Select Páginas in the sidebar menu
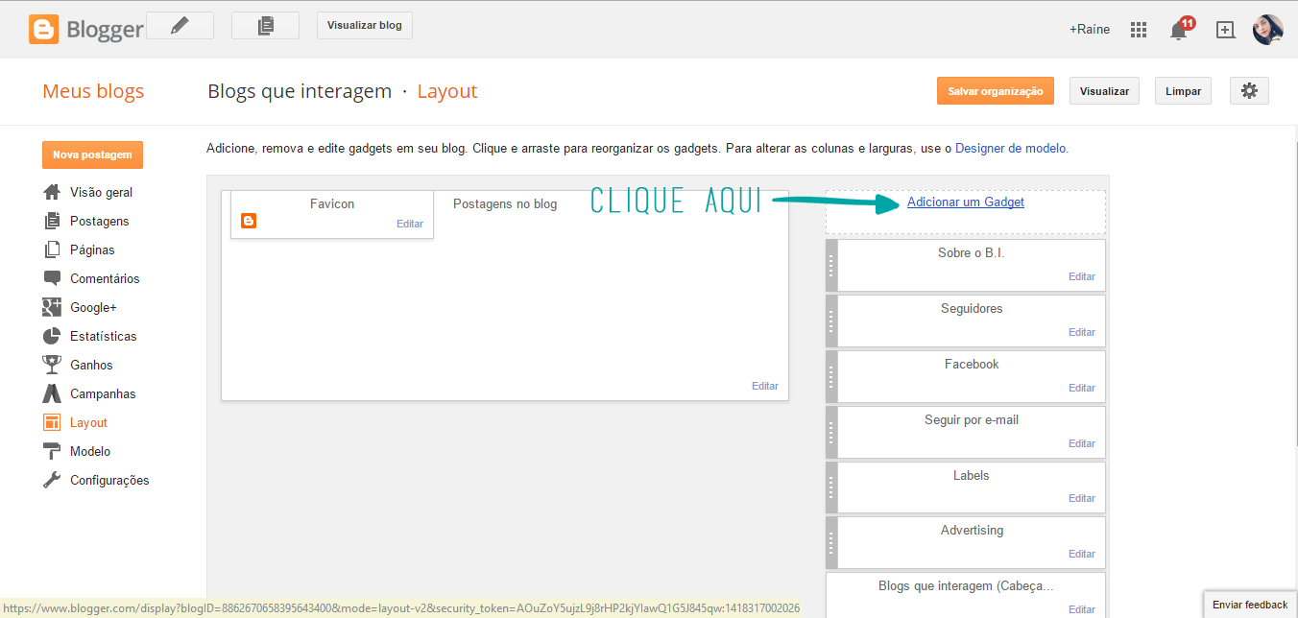Screen dimensions: 1298x618 coord(92,250)
